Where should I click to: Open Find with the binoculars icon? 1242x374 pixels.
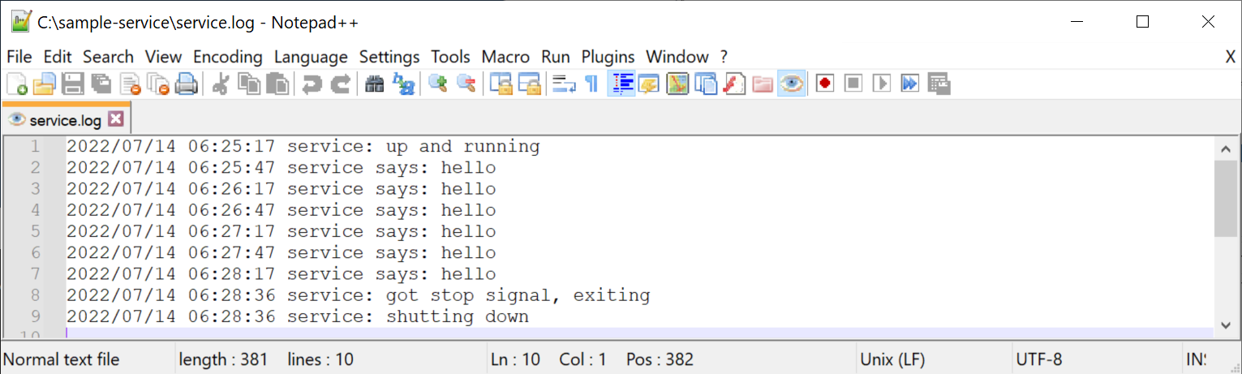(x=374, y=84)
